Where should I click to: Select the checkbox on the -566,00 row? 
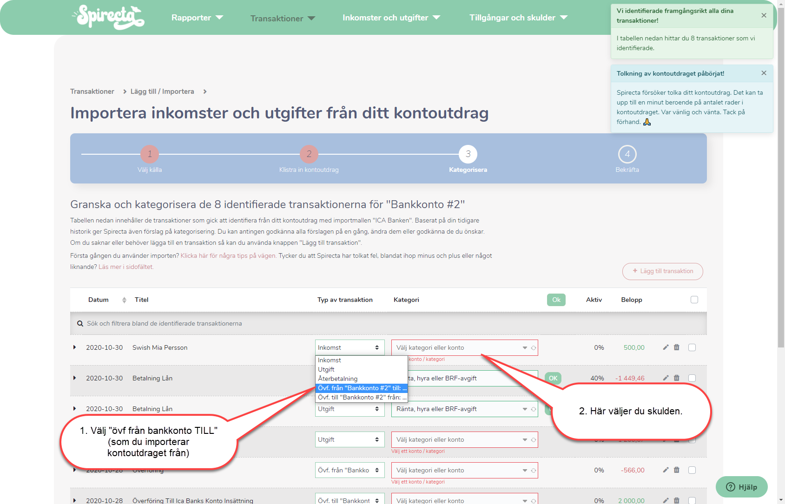(x=692, y=470)
